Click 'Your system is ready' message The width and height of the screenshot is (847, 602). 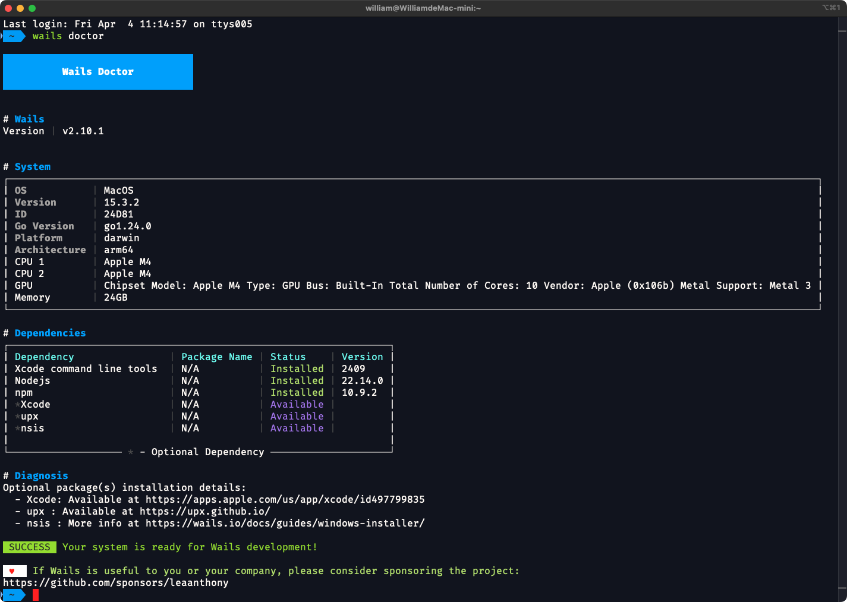[x=190, y=547]
